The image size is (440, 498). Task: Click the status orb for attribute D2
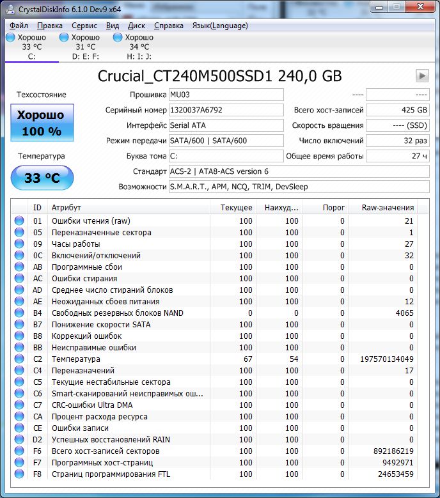click(x=19, y=439)
